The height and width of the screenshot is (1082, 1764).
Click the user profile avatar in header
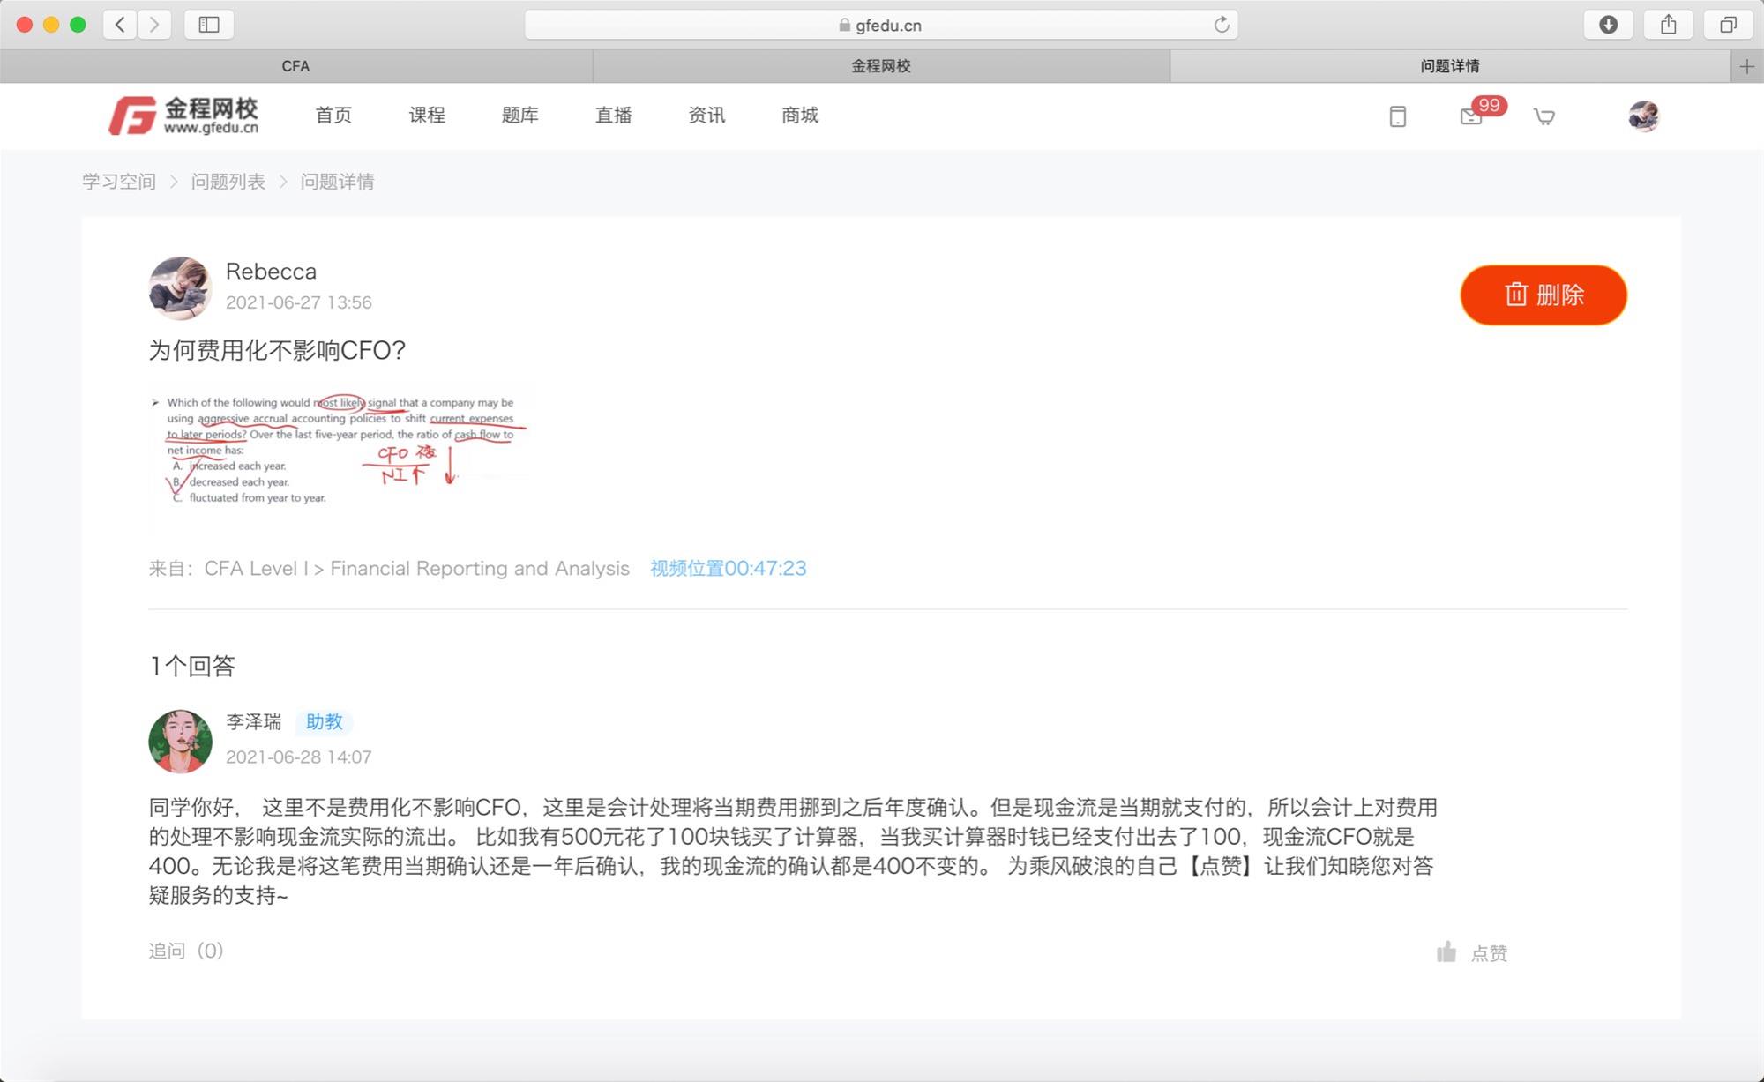coord(1643,116)
